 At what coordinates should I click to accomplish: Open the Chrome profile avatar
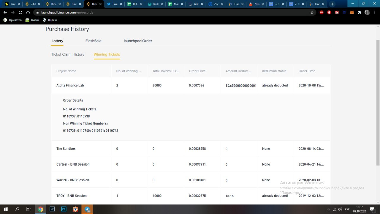(367, 12)
